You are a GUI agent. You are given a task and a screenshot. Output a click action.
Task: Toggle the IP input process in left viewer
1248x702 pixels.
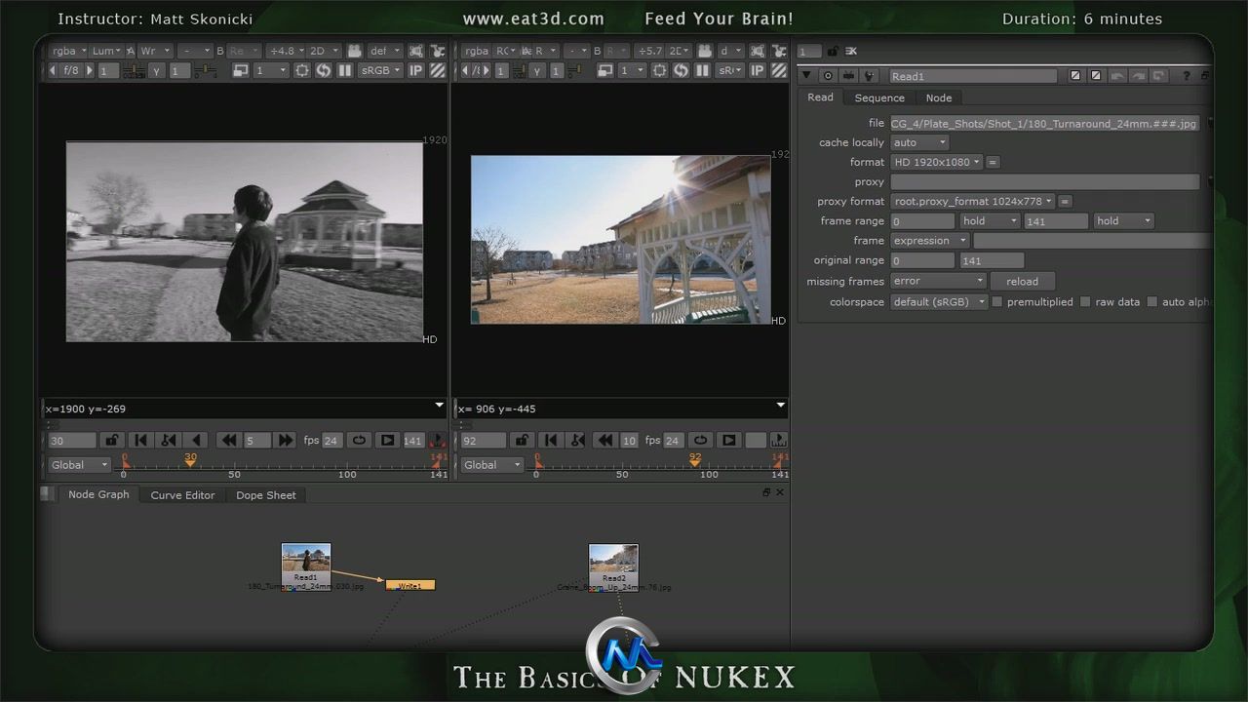click(x=416, y=70)
